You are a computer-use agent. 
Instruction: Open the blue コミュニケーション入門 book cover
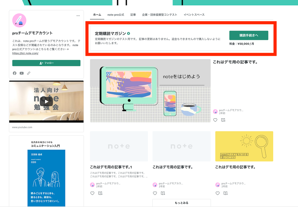point(46,178)
